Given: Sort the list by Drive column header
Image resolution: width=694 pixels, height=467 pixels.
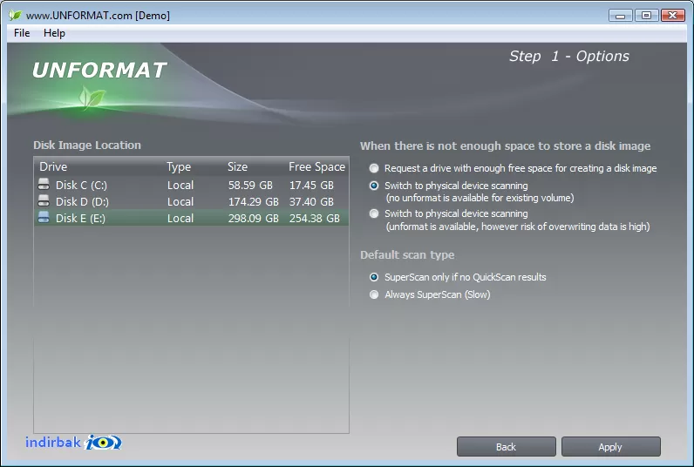Looking at the screenshot, I should [x=53, y=166].
